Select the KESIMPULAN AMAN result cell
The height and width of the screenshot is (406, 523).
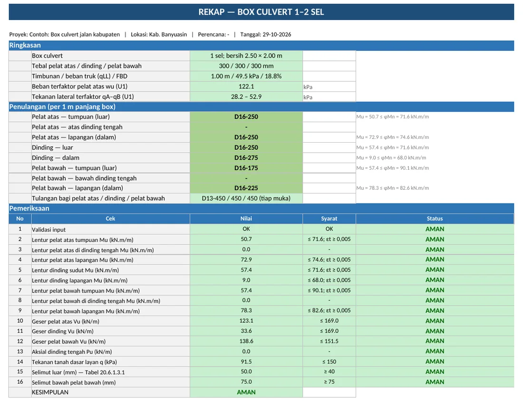pos(246,392)
